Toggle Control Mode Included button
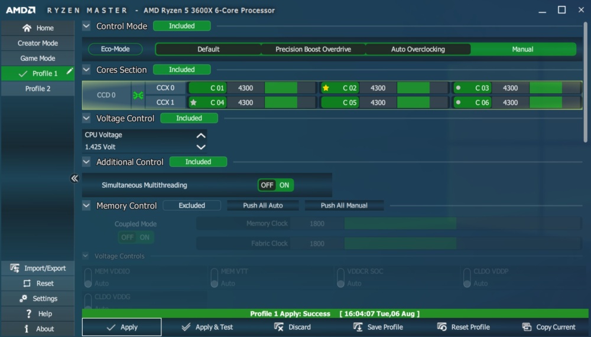 pos(181,26)
